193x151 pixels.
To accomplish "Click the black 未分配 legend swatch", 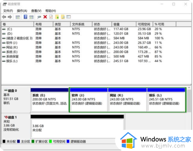I will [x=4, y=141].
